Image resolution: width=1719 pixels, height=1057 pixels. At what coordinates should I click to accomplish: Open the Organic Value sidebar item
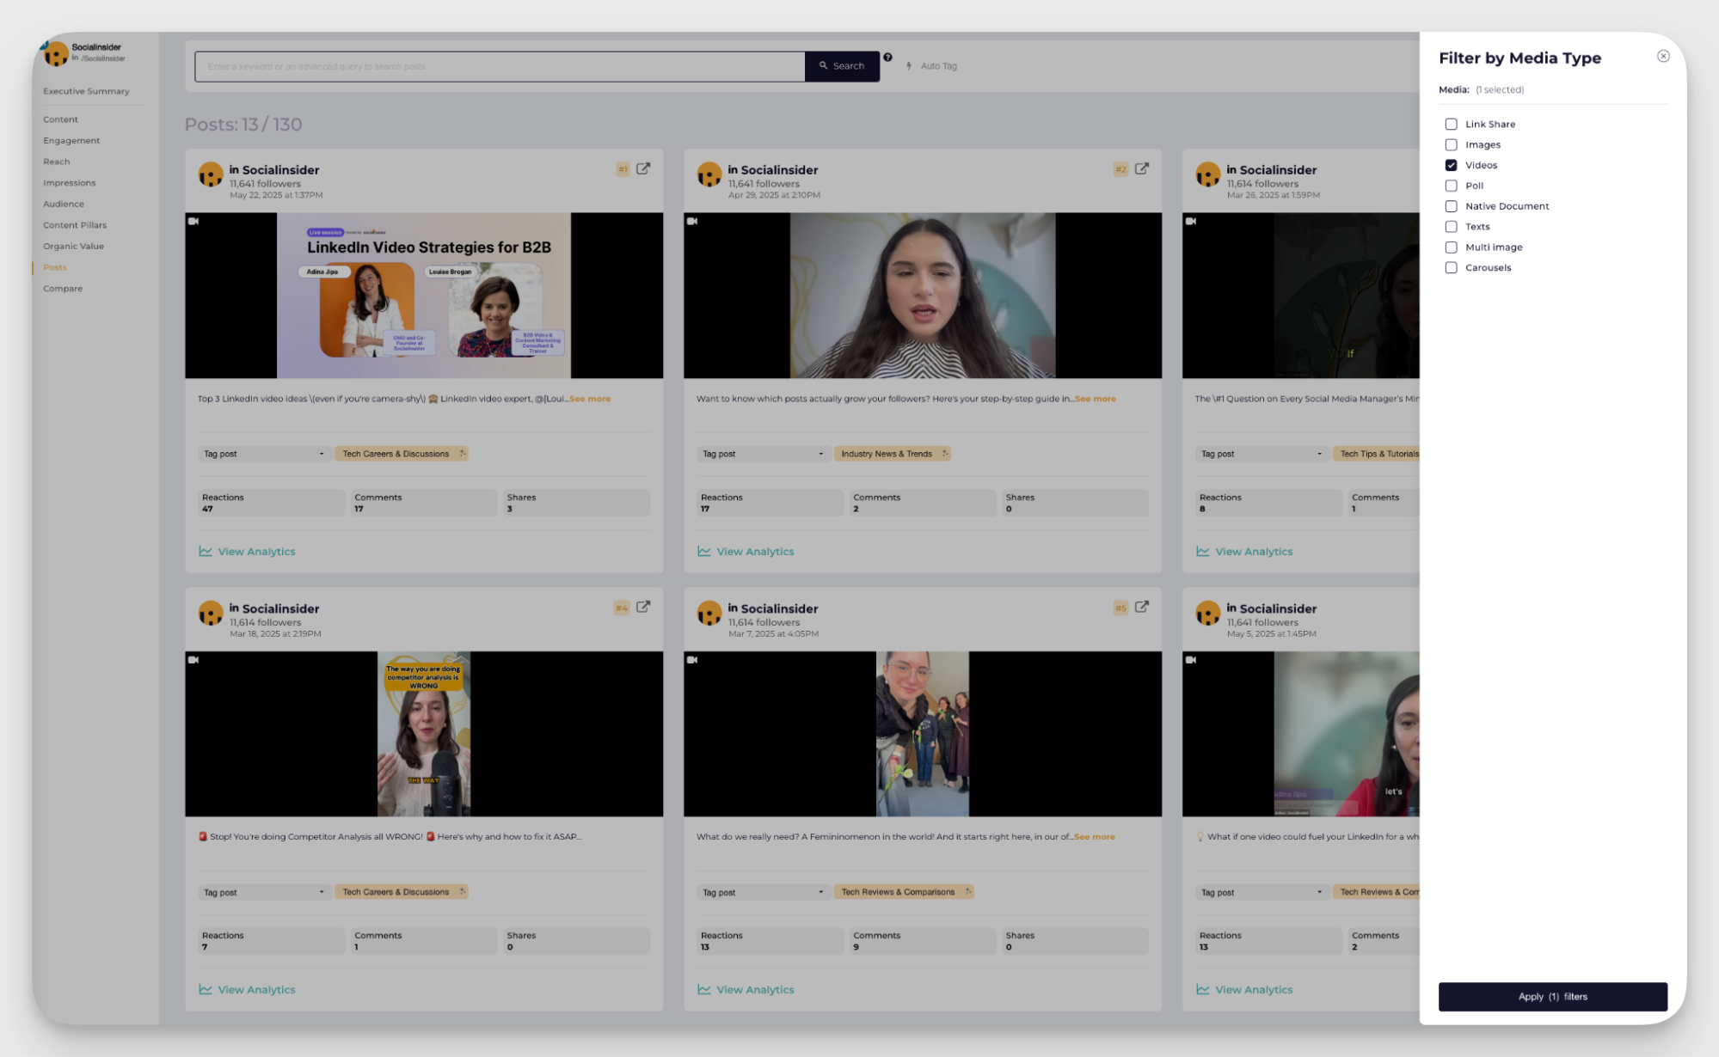[73, 247]
